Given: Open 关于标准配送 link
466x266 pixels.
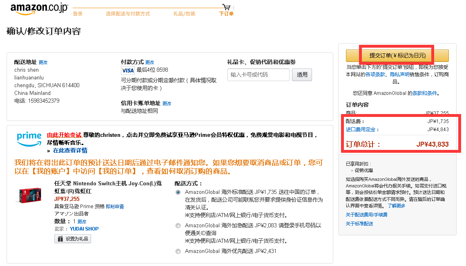Looking at the screenshot, I should point(359,224).
